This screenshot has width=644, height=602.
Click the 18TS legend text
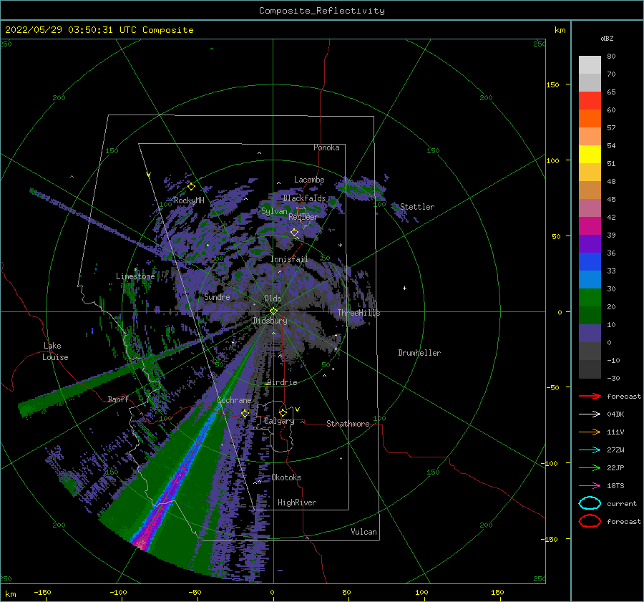pyautogui.click(x=615, y=486)
